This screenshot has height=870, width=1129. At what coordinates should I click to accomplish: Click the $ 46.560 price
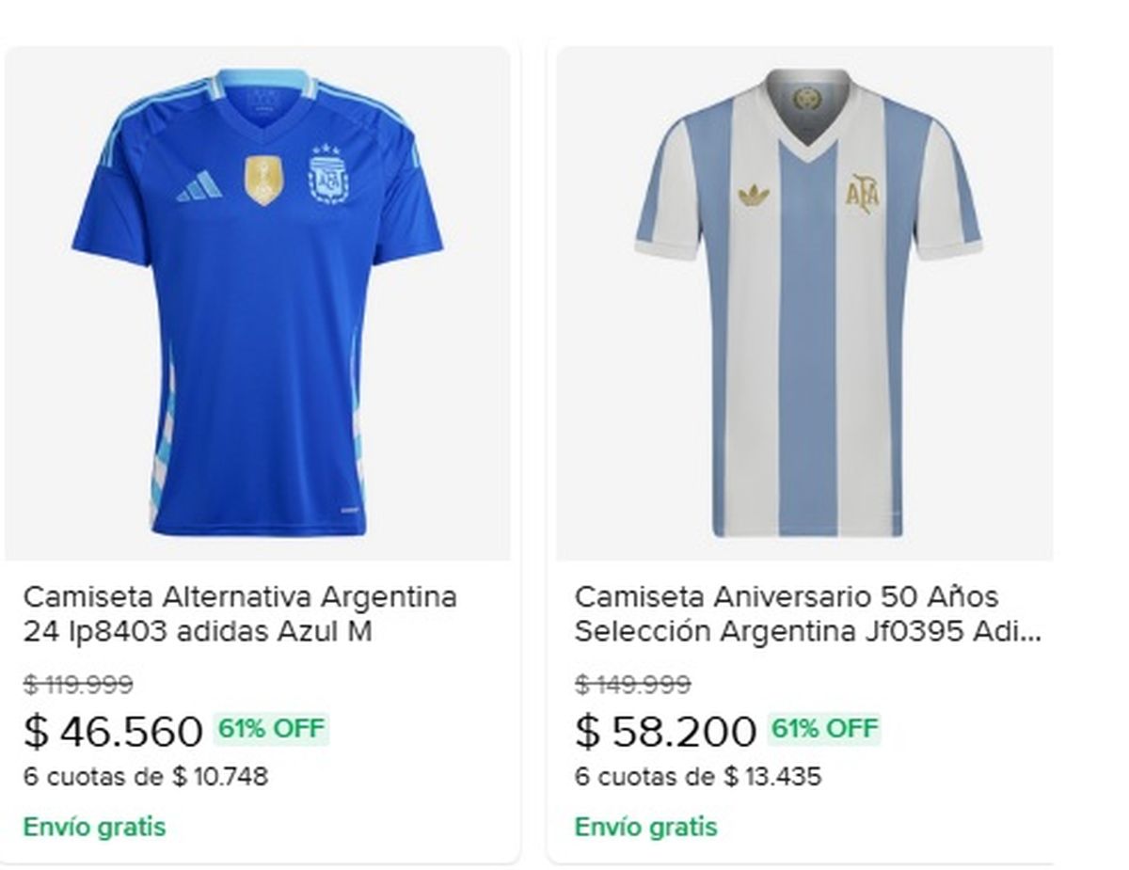(113, 732)
